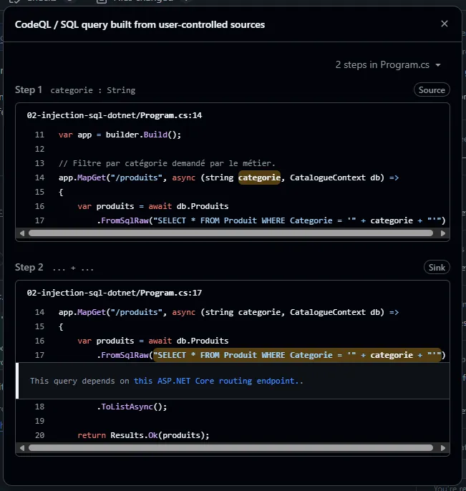This screenshot has height=491, width=466.
Task: Click the Source badge on Step 1
Action: pos(432,90)
